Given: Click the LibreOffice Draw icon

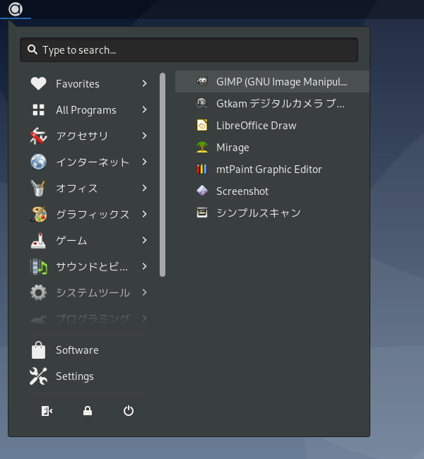Looking at the screenshot, I should pyautogui.click(x=202, y=125).
